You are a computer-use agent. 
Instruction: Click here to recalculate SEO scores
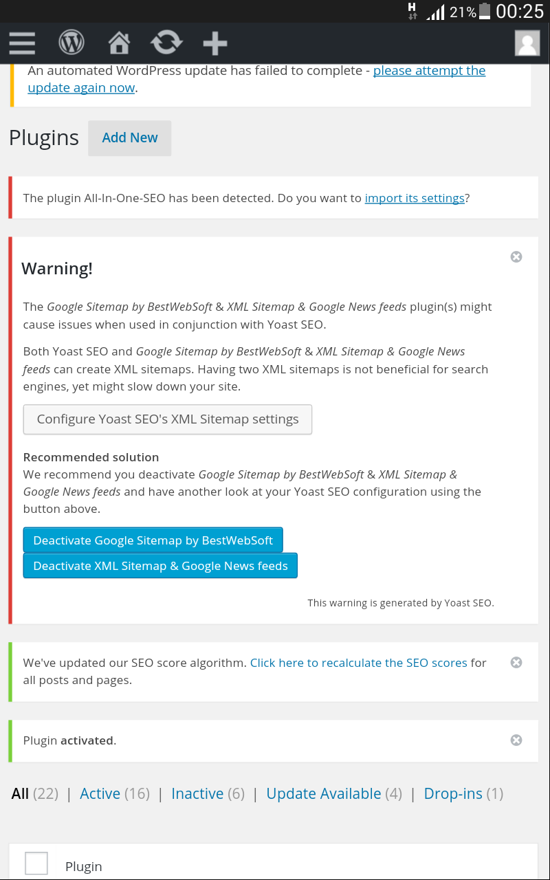click(358, 663)
